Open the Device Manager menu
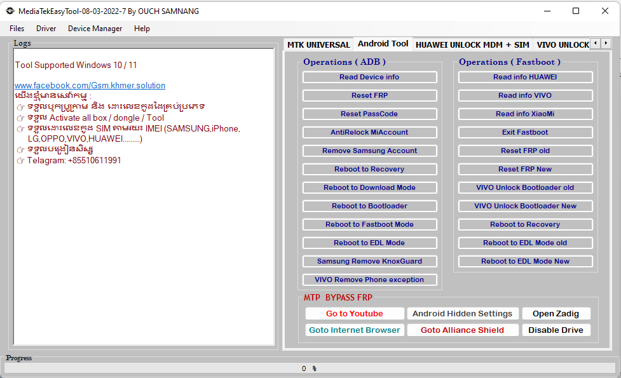Image resolution: width=621 pixels, height=378 pixels. (x=94, y=28)
